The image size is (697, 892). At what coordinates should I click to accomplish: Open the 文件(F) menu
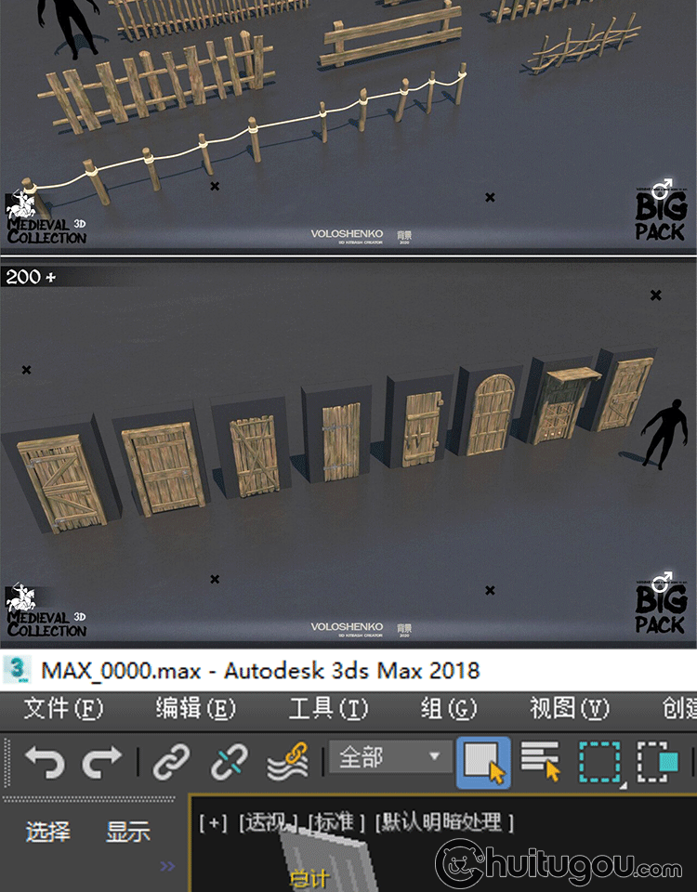coord(62,709)
